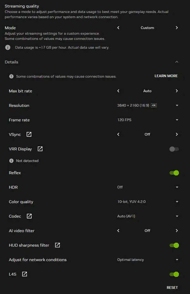Open VRR Display external link icon
The height and width of the screenshot is (294, 190).
click(40, 149)
